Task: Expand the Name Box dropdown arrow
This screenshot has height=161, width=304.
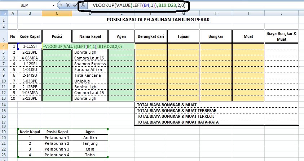Action: (x=53, y=5)
